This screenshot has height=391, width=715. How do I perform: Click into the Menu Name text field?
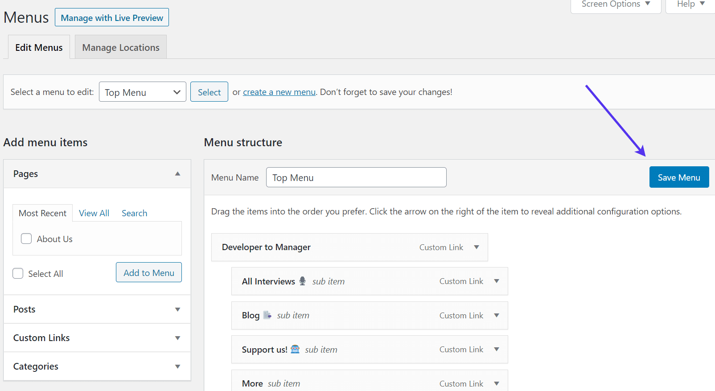pos(356,177)
